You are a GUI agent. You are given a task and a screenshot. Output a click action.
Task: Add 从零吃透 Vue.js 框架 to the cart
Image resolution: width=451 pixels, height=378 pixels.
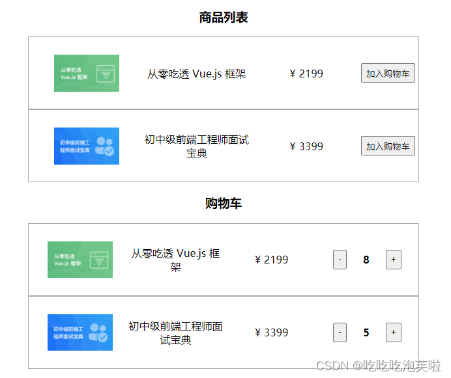click(x=388, y=73)
